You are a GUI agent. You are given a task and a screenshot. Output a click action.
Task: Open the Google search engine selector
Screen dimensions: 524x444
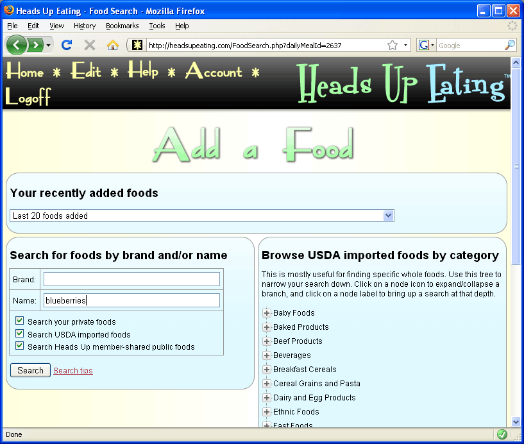pyautogui.click(x=426, y=45)
